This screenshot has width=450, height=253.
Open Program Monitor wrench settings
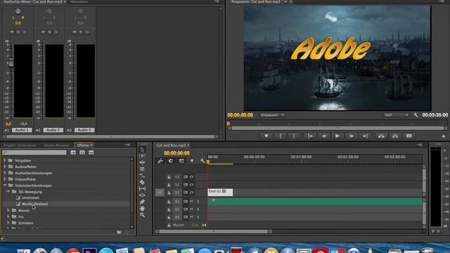416,115
